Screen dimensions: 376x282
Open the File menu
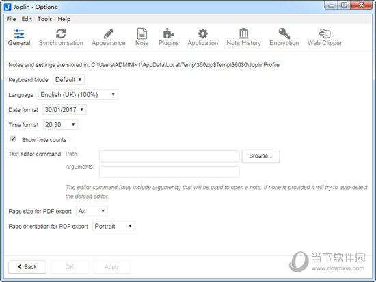(x=11, y=19)
